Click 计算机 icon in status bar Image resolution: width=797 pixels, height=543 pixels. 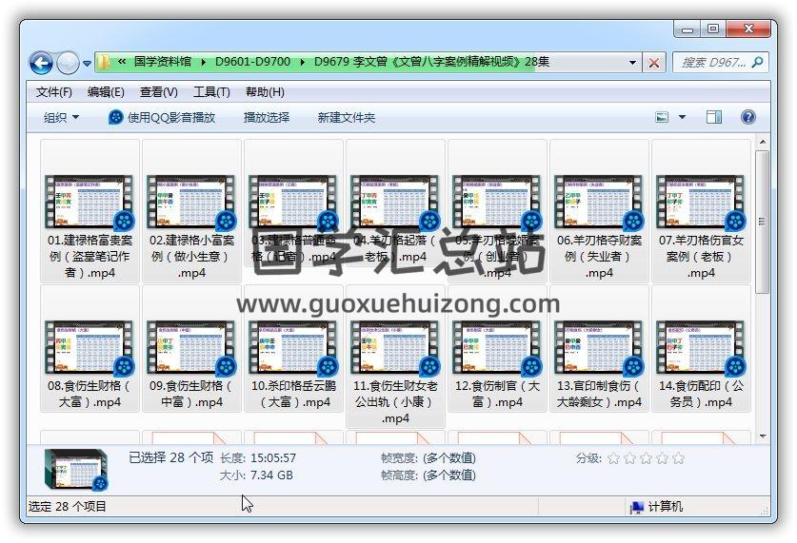tap(636, 507)
